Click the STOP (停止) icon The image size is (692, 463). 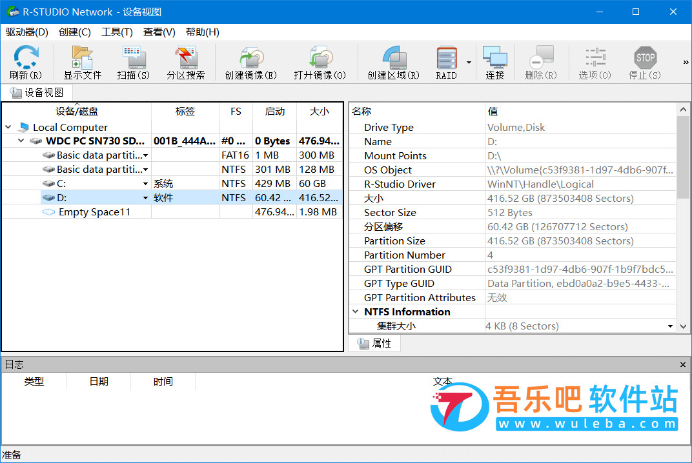645,62
